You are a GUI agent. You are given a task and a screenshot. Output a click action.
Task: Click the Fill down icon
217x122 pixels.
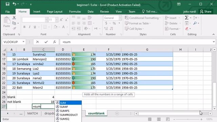186,23
